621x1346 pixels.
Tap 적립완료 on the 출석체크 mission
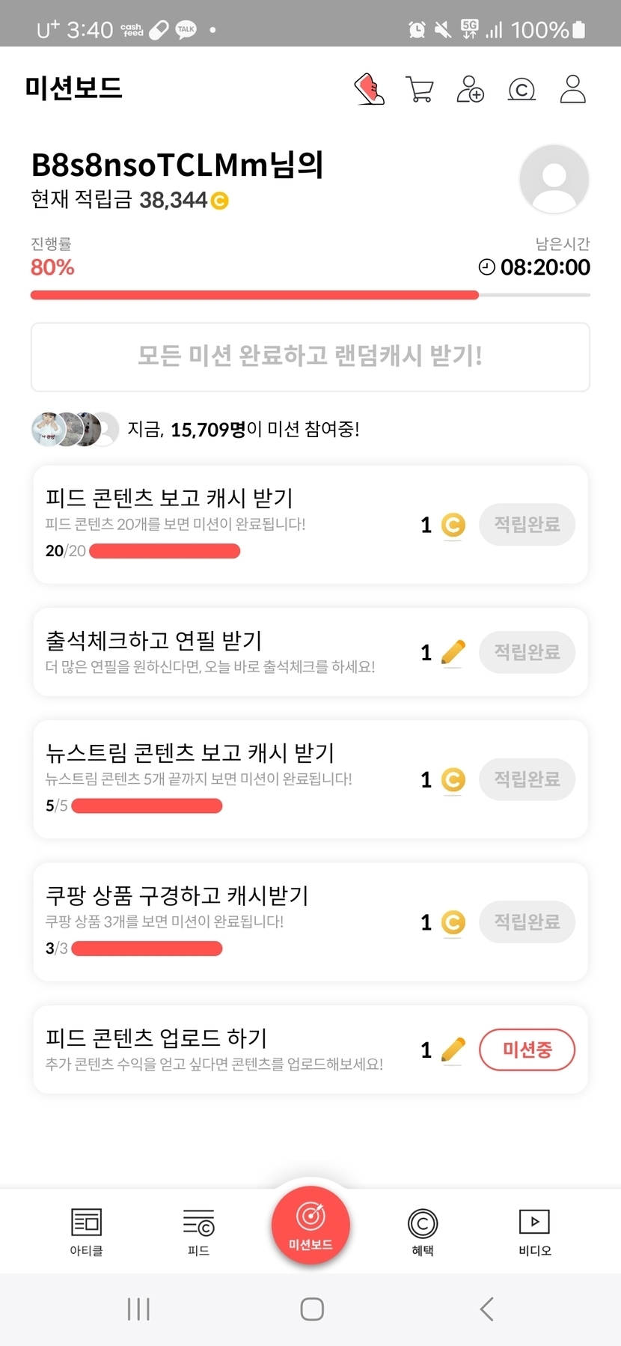click(527, 651)
